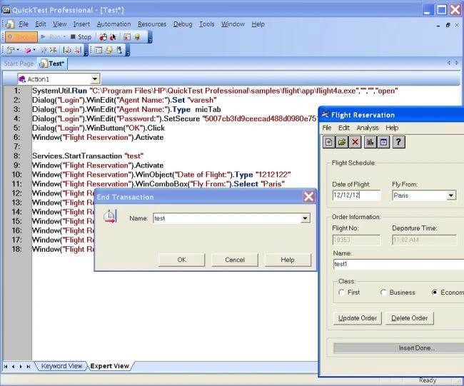Click the History calendar icon in Flight Reservation
The width and height of the screenshot is (464, 386).
pos(383,142)
